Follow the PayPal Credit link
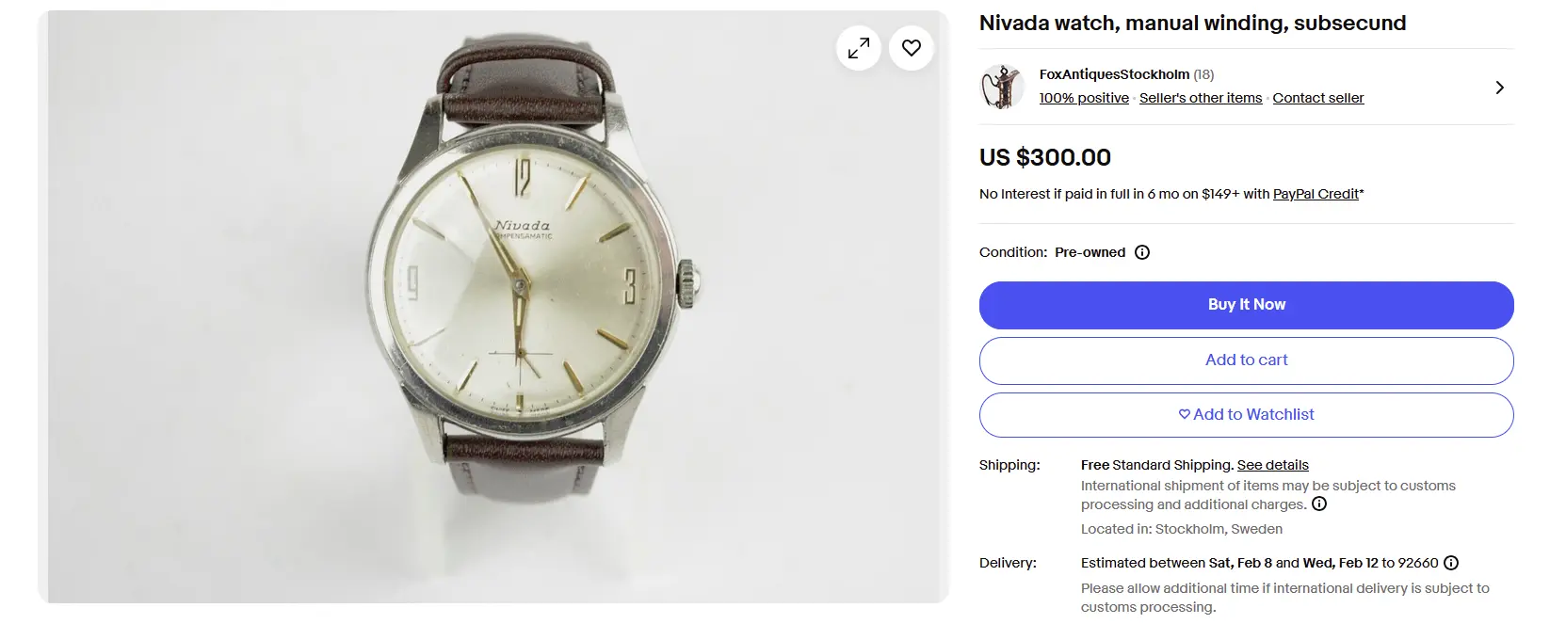1550x624 pixels. (1316, 194)
